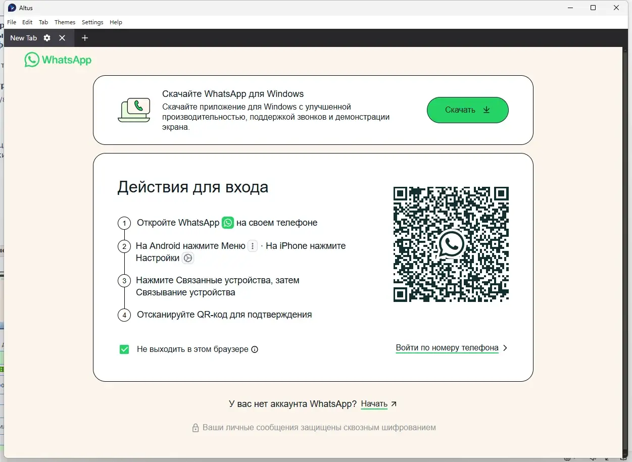
Task: Maximize the Altus window
Action: point(593,8)
